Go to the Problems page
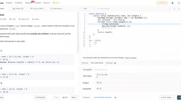 click(x=19, y=3)
